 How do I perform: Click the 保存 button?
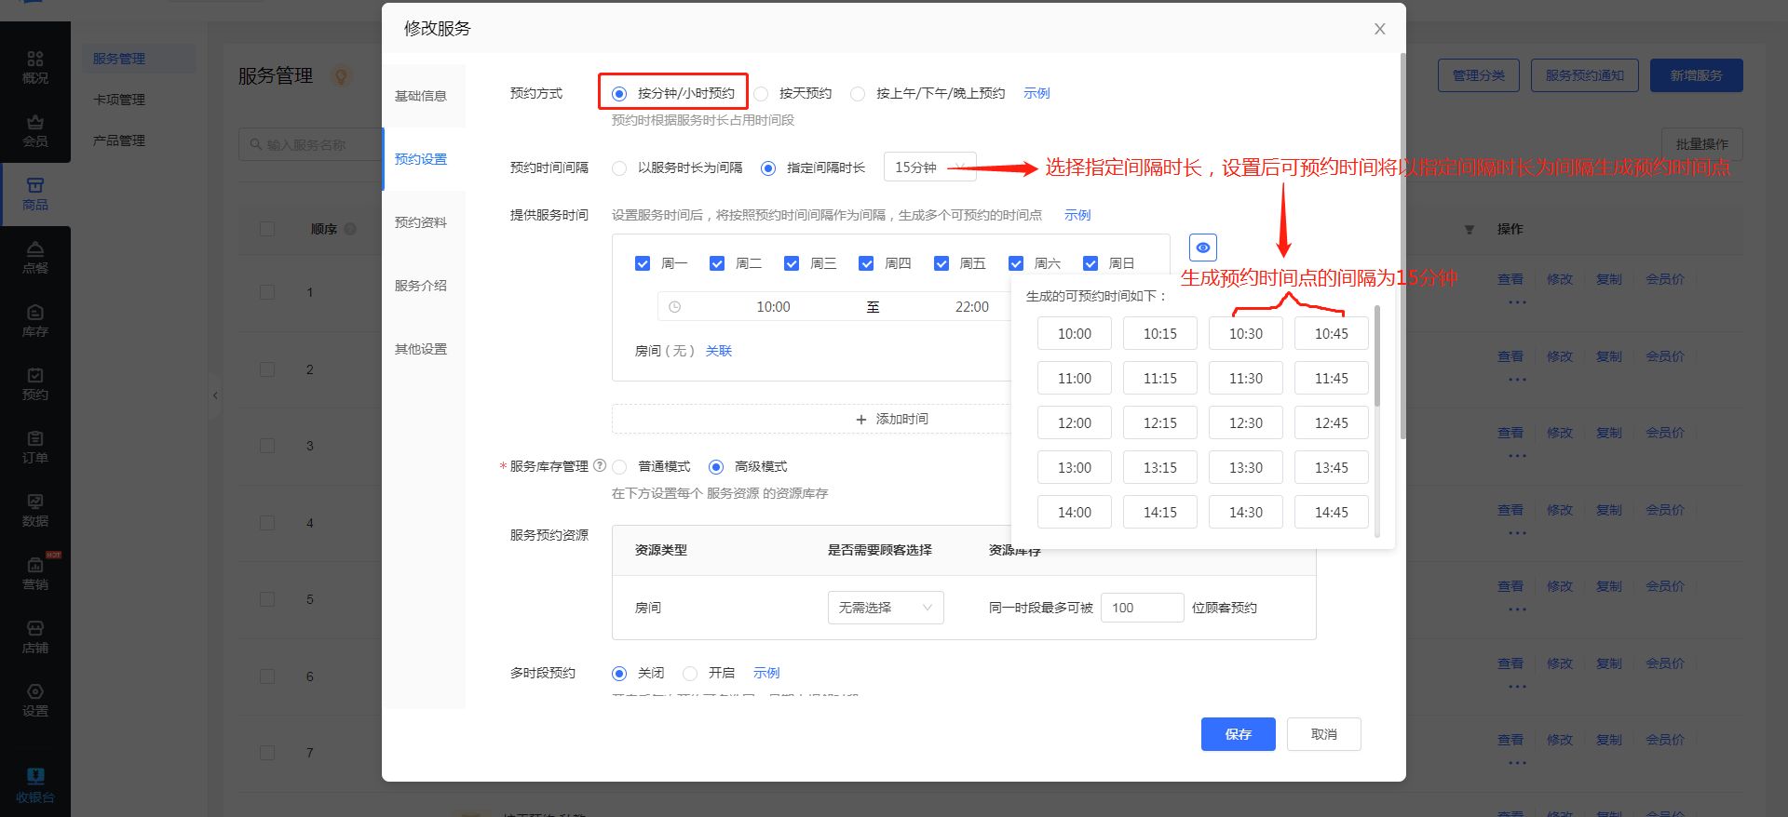coord(1238,734)
